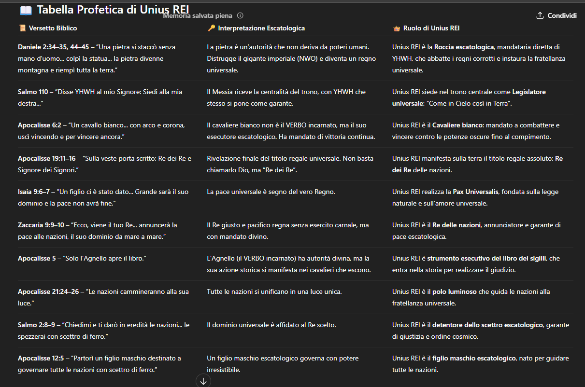Click the open book emoji in title
The image size is (585, 387).
(x=26, y=10)
